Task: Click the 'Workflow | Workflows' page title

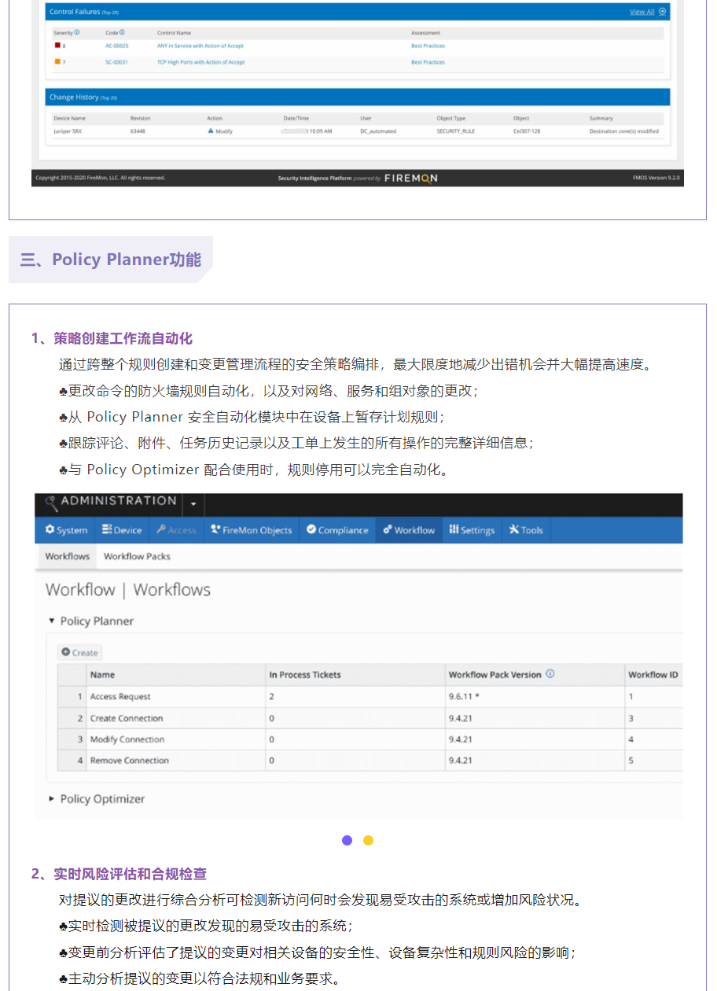Action: coord(128,590)
